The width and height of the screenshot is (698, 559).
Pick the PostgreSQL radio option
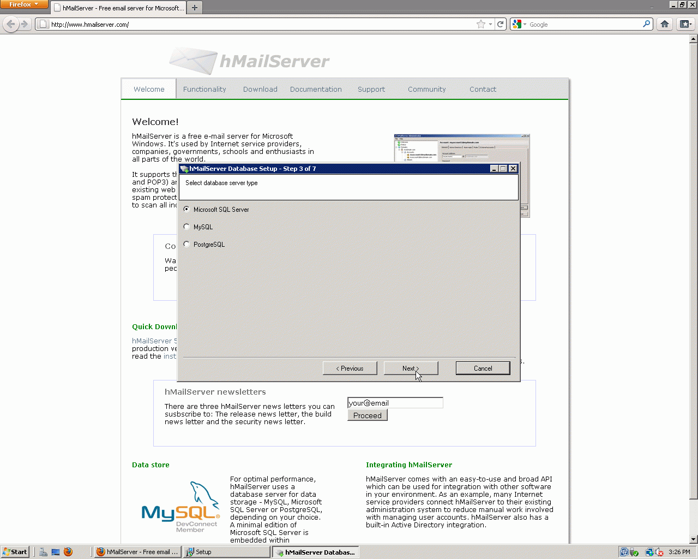186,244
